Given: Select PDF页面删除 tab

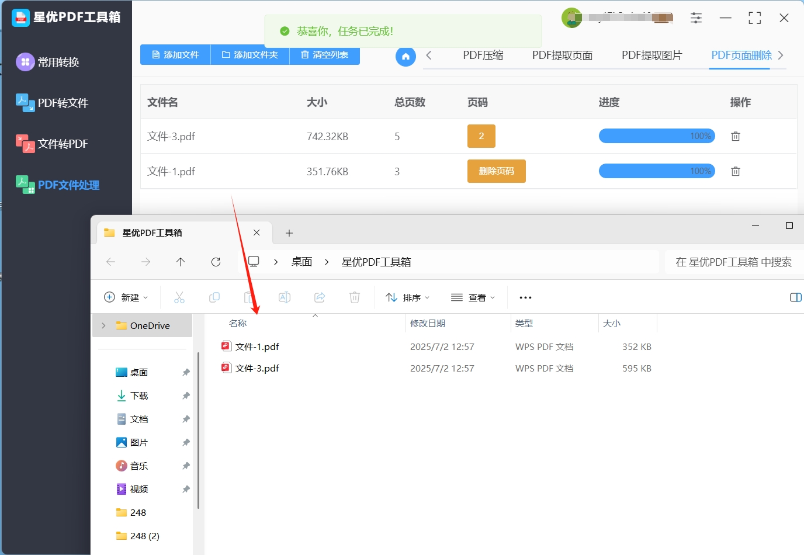Looking at the screenshot, I should tap(741, 56).
